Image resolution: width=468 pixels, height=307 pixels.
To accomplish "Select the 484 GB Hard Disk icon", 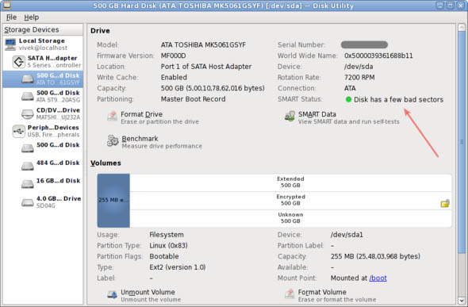I will pos(28,166).
